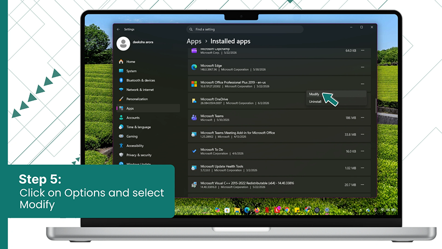Launch Firefox from the taskbar
442x249 pixels.
pyautogui.click(x=257, y=210)
